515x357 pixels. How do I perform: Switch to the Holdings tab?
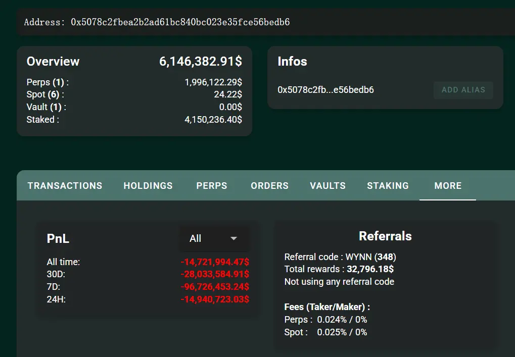(148, 186)
